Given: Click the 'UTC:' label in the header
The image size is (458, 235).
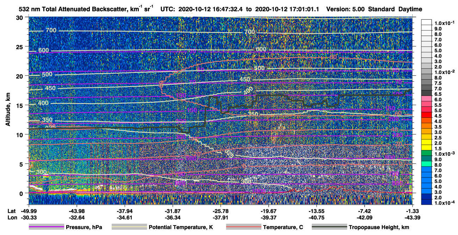Looking at the screenshot, I should click(168, 10).
